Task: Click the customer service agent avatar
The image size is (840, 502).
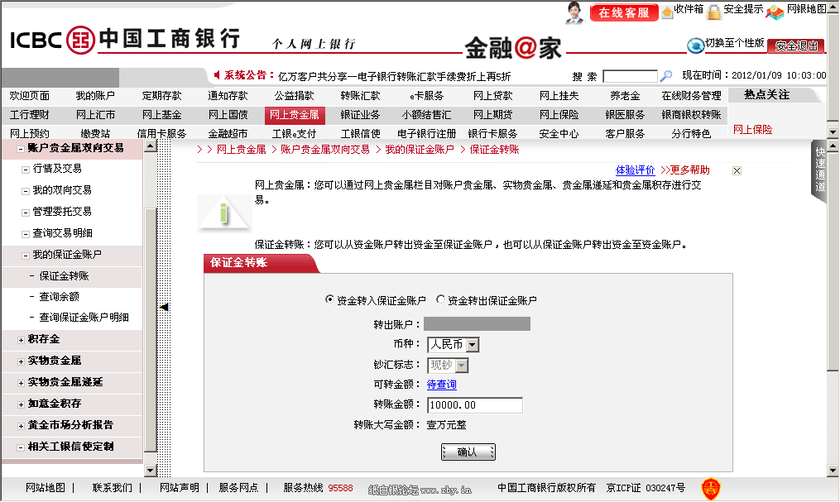Action: [x=574, y=12]
